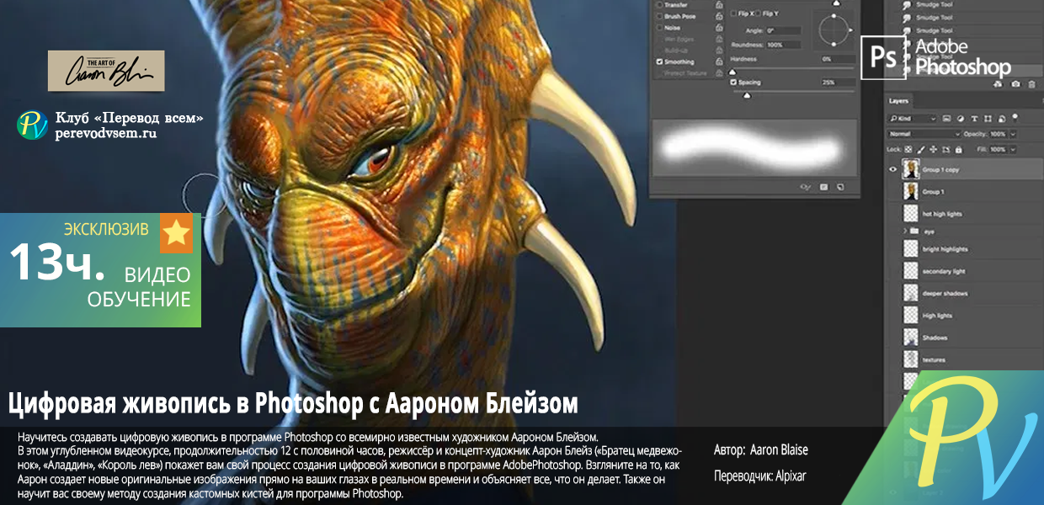Screen dimensions: 1044x505
Task: Toggle the layer filter on/off switch
Action: click(x=1015, y=117)
